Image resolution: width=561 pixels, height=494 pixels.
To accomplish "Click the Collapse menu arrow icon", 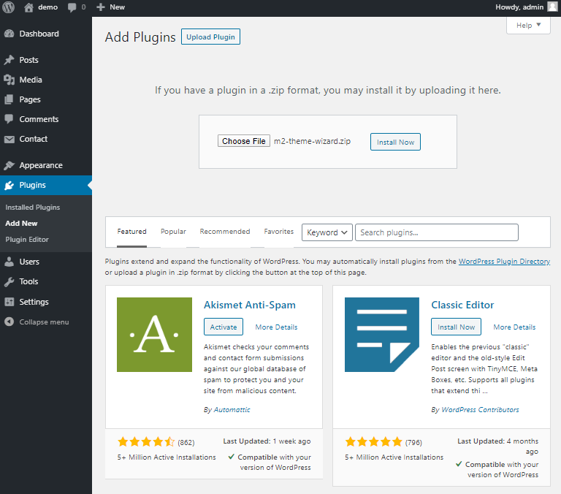I will 9,322.
